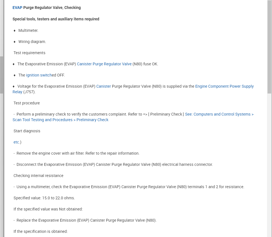Open the ignition switch link
The width and height of the screenshot is (272, 237).
tap(39, 75)
